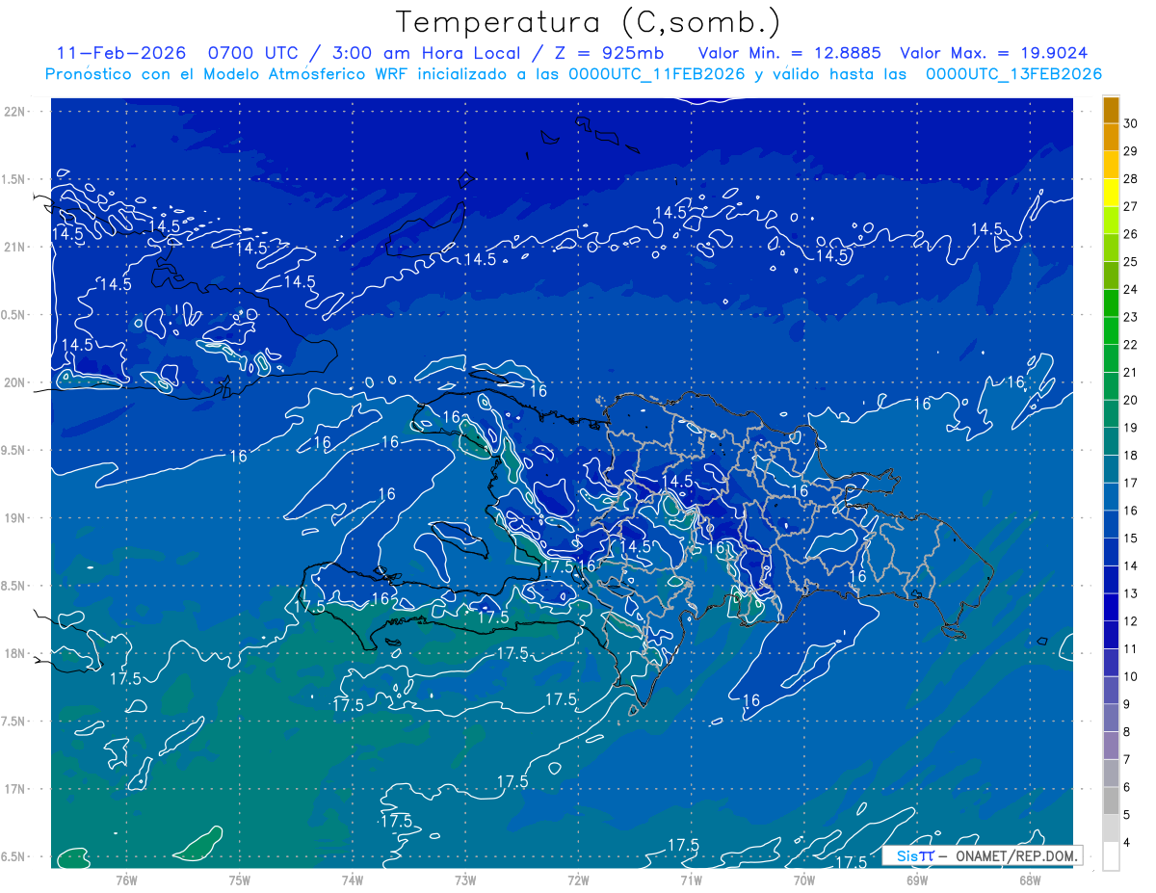1156x893 pixels.
Task: Click color scale label 25
Action: point(1131,262)
